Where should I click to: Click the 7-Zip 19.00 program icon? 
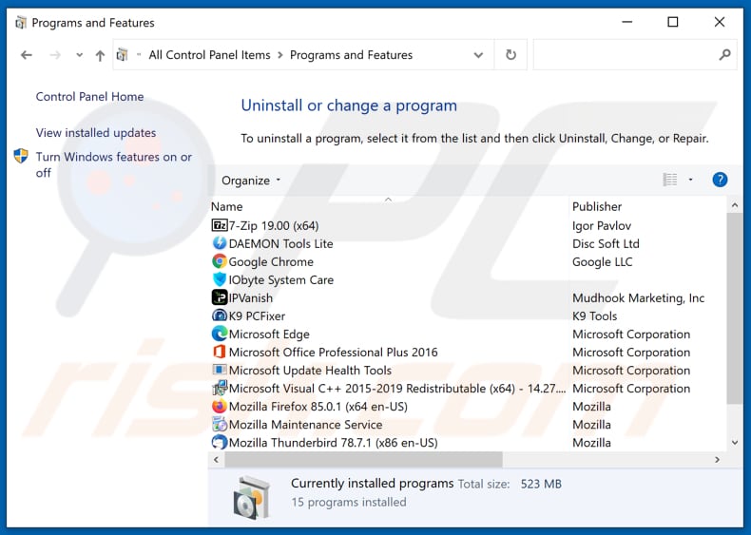tap(220, 226)
